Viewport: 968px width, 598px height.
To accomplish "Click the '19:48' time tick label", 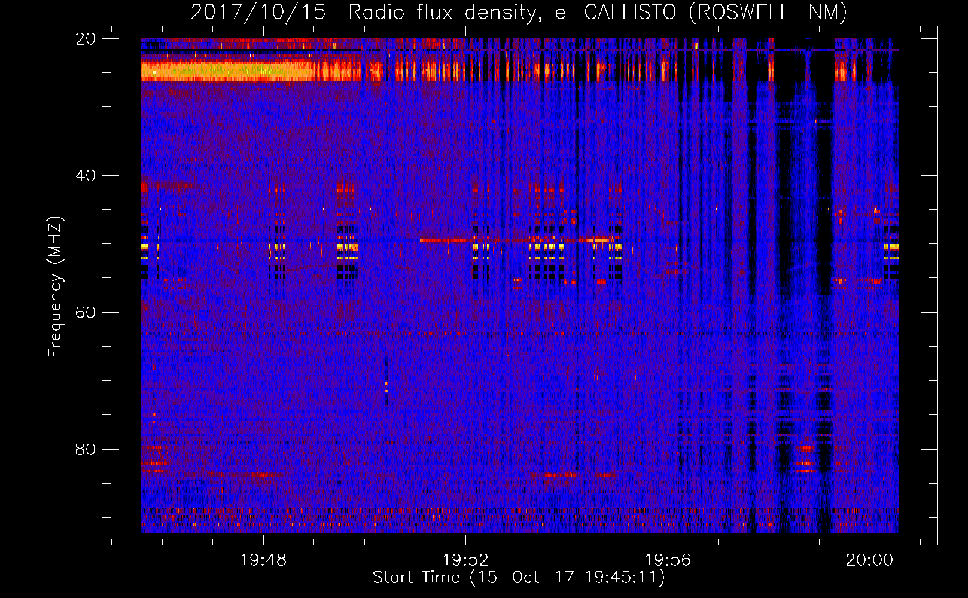I will click(x=263, y=560).
